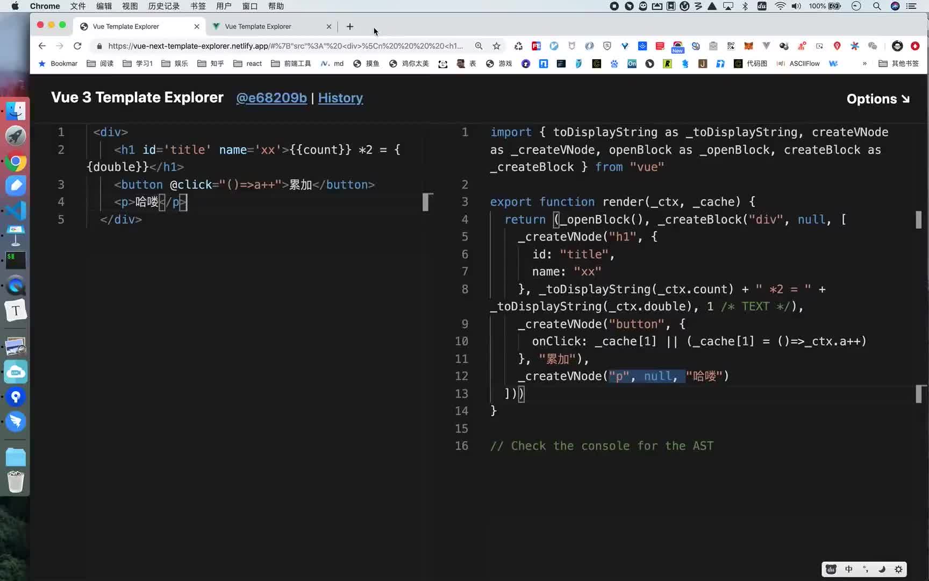Image resolution: width=929 pixels, height=581 pixels.
Task: Open the 编辑 menu
Action: pyautogui.click(x=104, y=6)
